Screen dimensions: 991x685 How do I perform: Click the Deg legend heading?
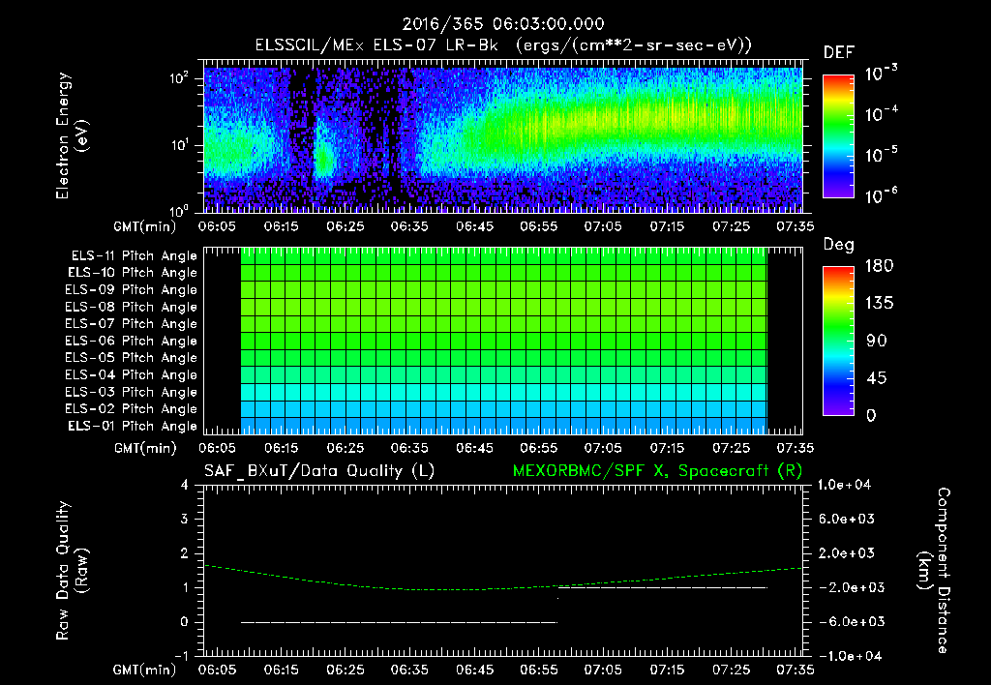(839, 245)
